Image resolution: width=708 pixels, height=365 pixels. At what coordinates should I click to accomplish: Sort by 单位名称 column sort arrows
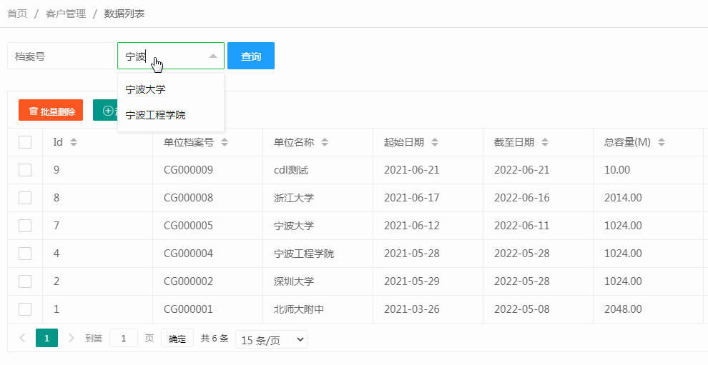(325, 143)
